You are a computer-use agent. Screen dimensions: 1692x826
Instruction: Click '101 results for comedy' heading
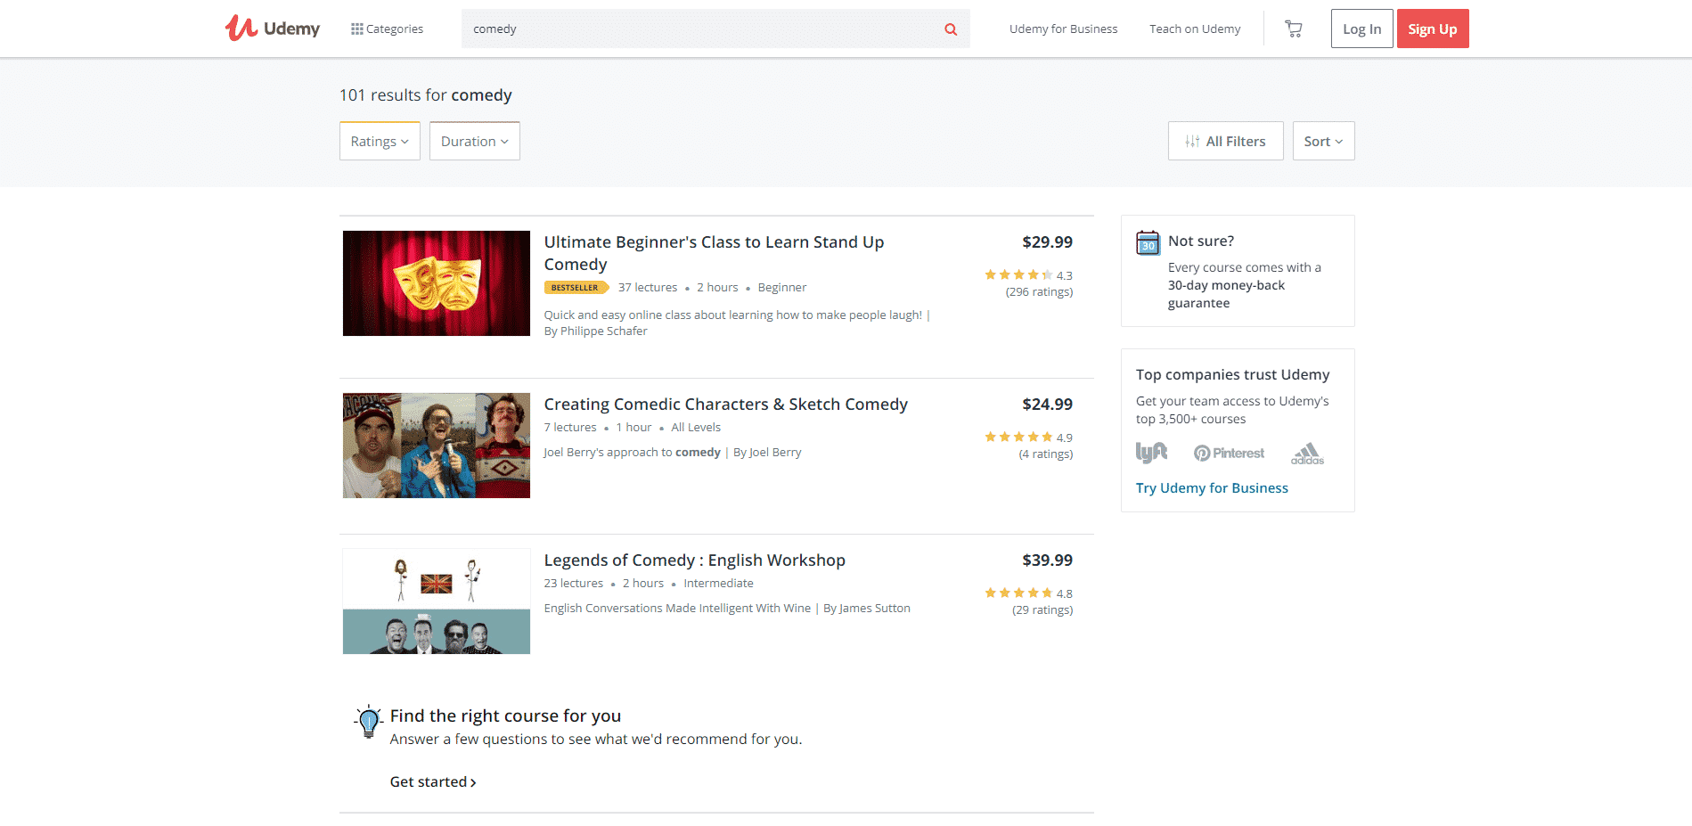(426, 95)
